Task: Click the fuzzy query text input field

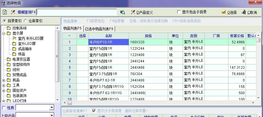Action: click(77, 12)
